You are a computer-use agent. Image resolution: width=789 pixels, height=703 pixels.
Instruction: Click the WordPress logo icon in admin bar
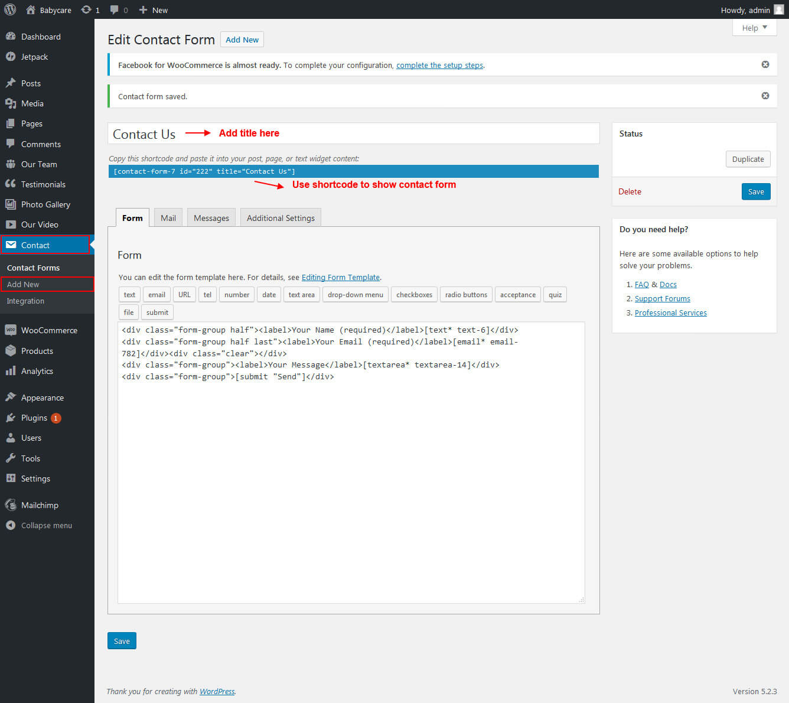point(10,9)
